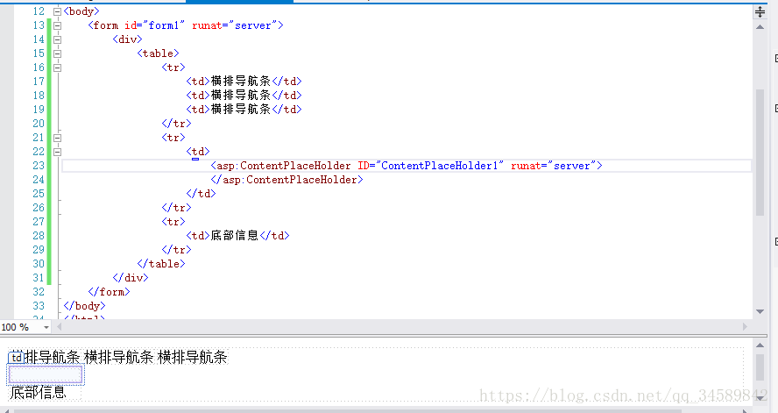Screen dimensions: 778x413
Task: Click the closing form tag on line 32
Action: 110,292
